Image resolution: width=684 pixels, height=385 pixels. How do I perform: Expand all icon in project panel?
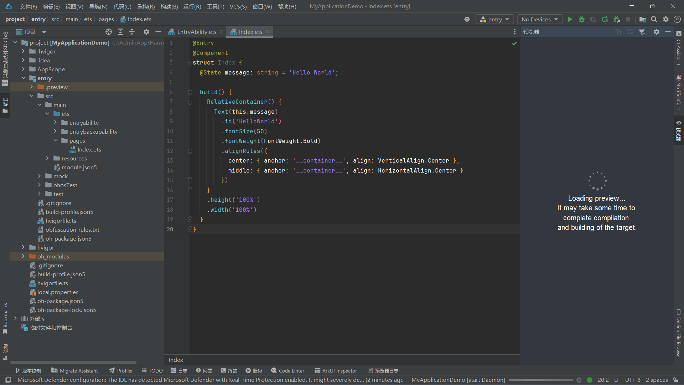[120, 32]
